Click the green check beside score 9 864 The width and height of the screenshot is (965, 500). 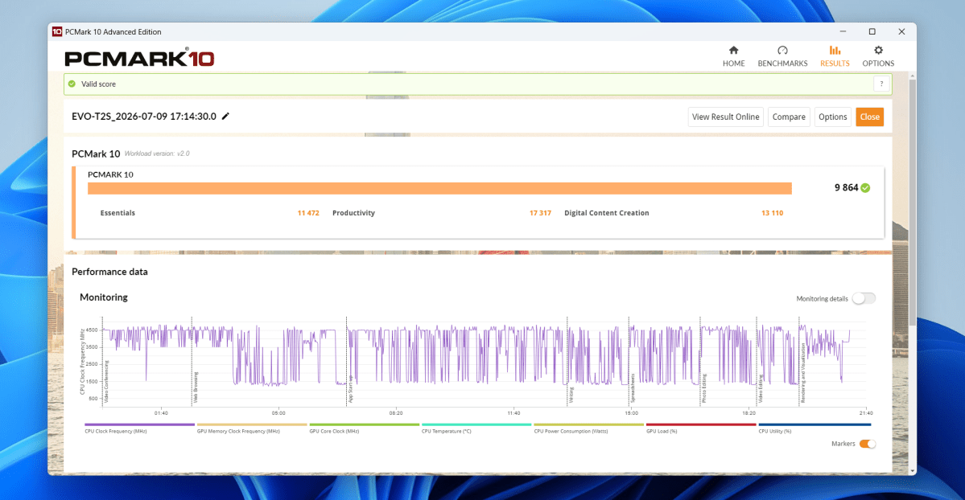tap(865, 187)
